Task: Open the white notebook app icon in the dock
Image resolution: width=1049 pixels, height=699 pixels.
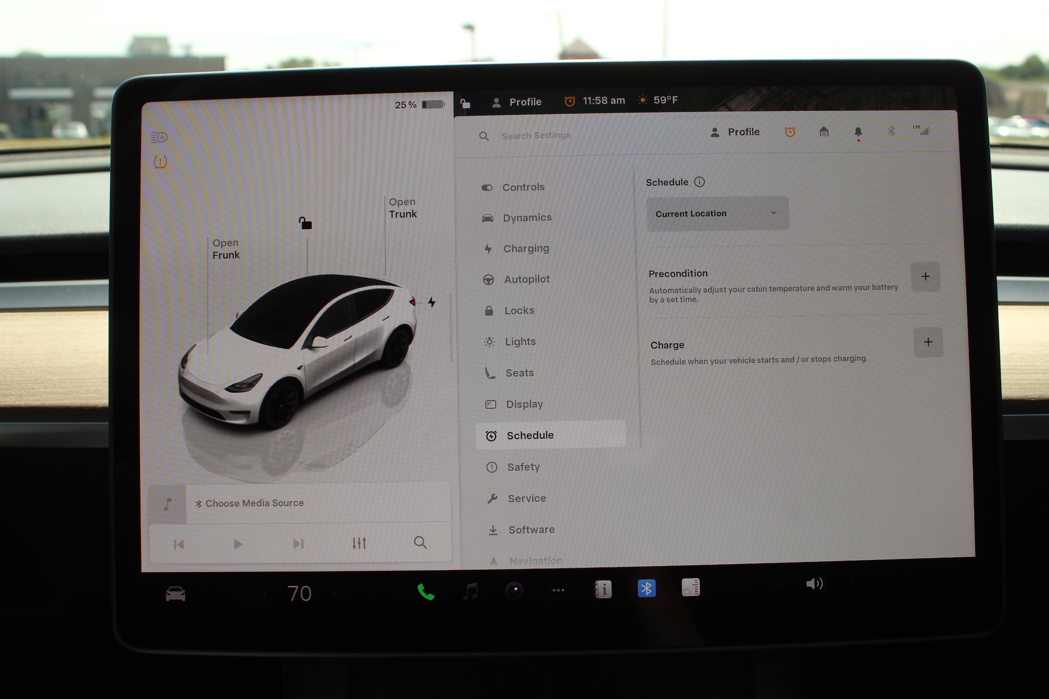Action: point(690,587)
